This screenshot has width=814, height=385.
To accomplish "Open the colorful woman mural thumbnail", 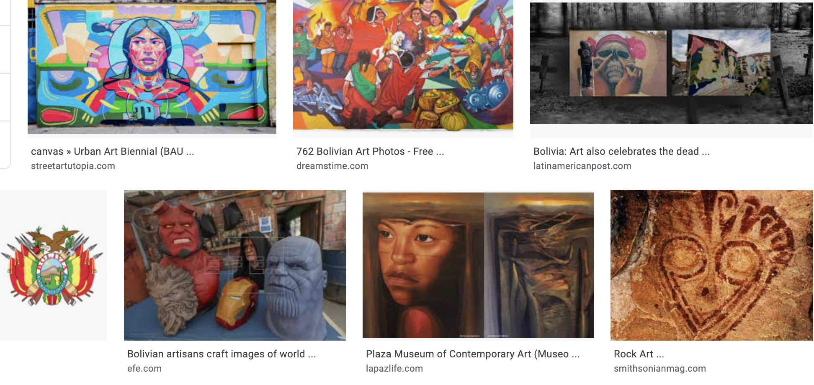I will coord(152,67).
